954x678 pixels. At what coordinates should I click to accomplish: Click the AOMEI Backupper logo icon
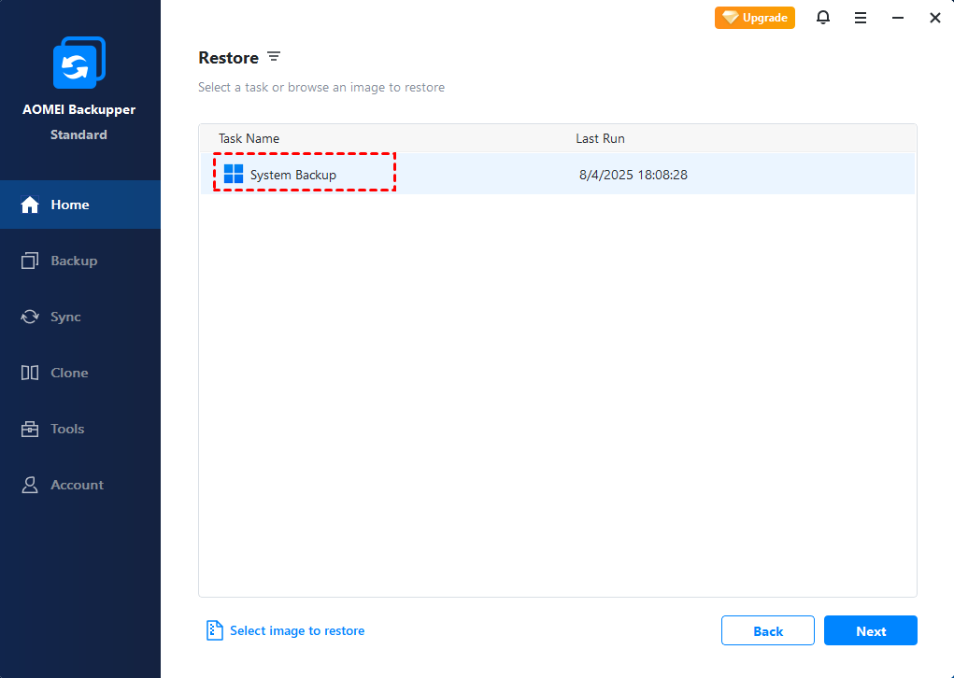click(79, 63)
